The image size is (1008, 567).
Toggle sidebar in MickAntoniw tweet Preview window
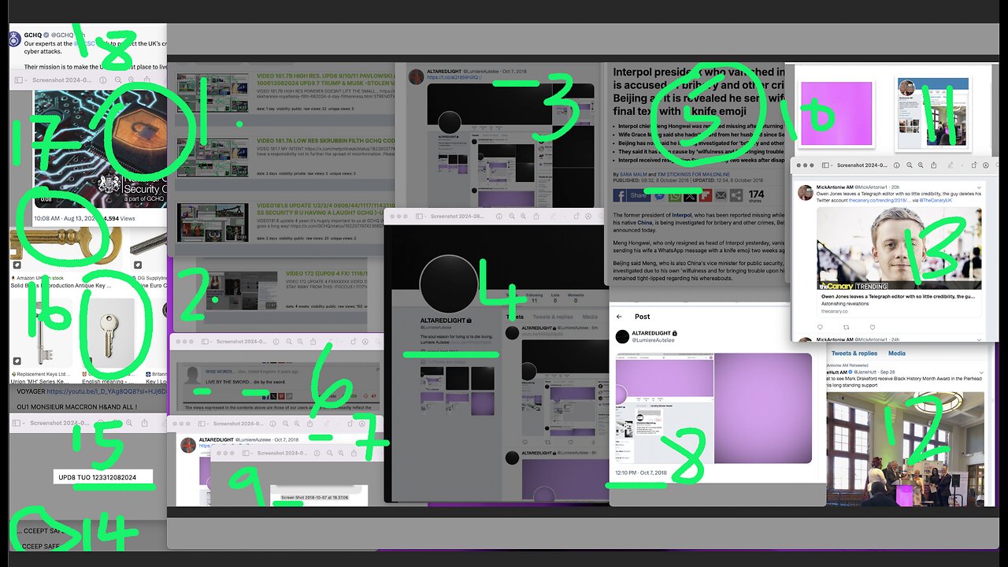click(825, 165)
